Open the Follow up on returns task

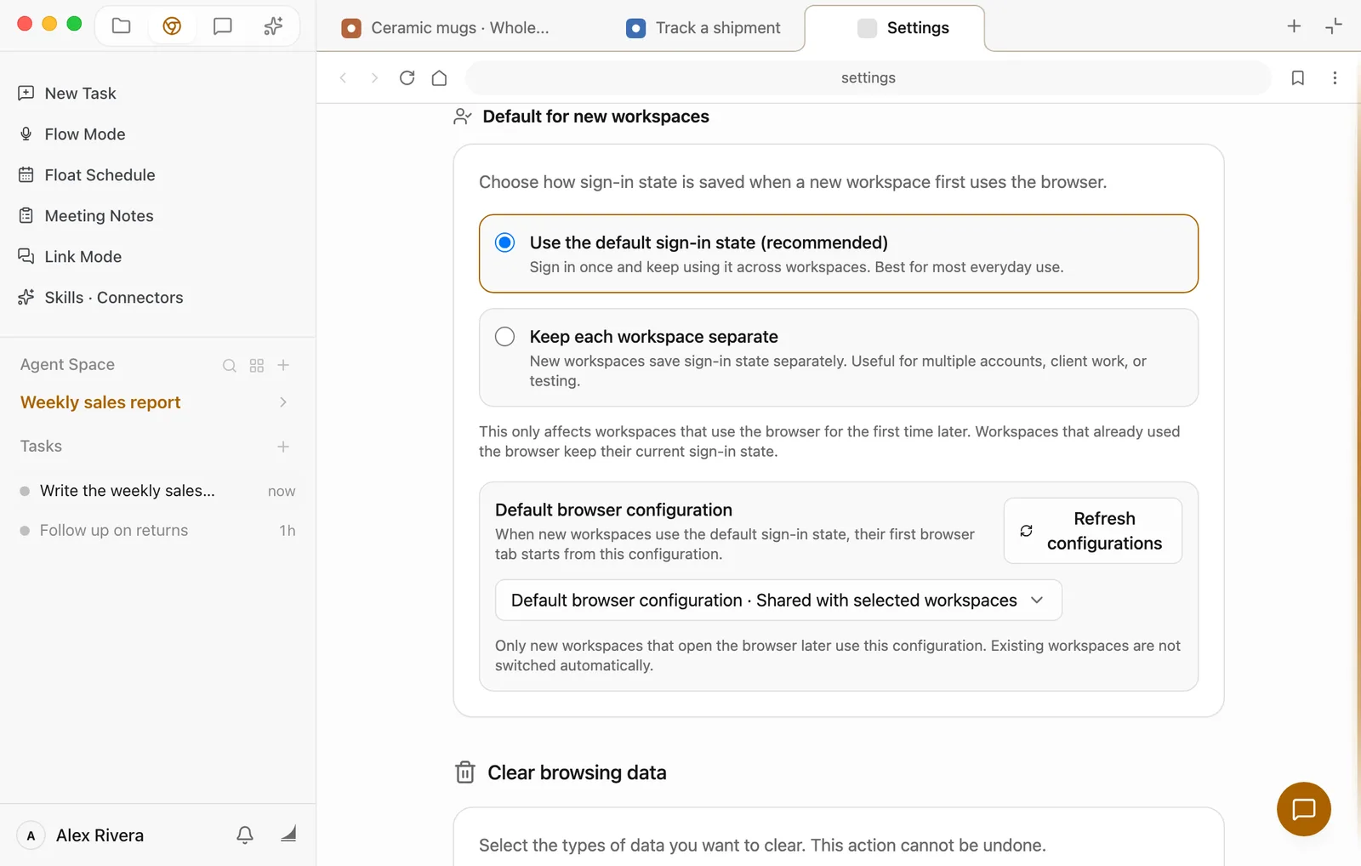(x=157, y=531)
